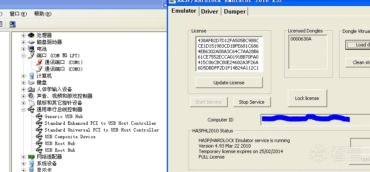Click the Start Service button

pyautogui.click(x=209, y=102)
